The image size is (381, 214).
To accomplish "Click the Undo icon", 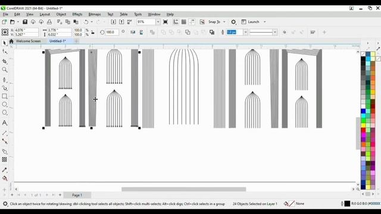I will [x=86, y=22].
